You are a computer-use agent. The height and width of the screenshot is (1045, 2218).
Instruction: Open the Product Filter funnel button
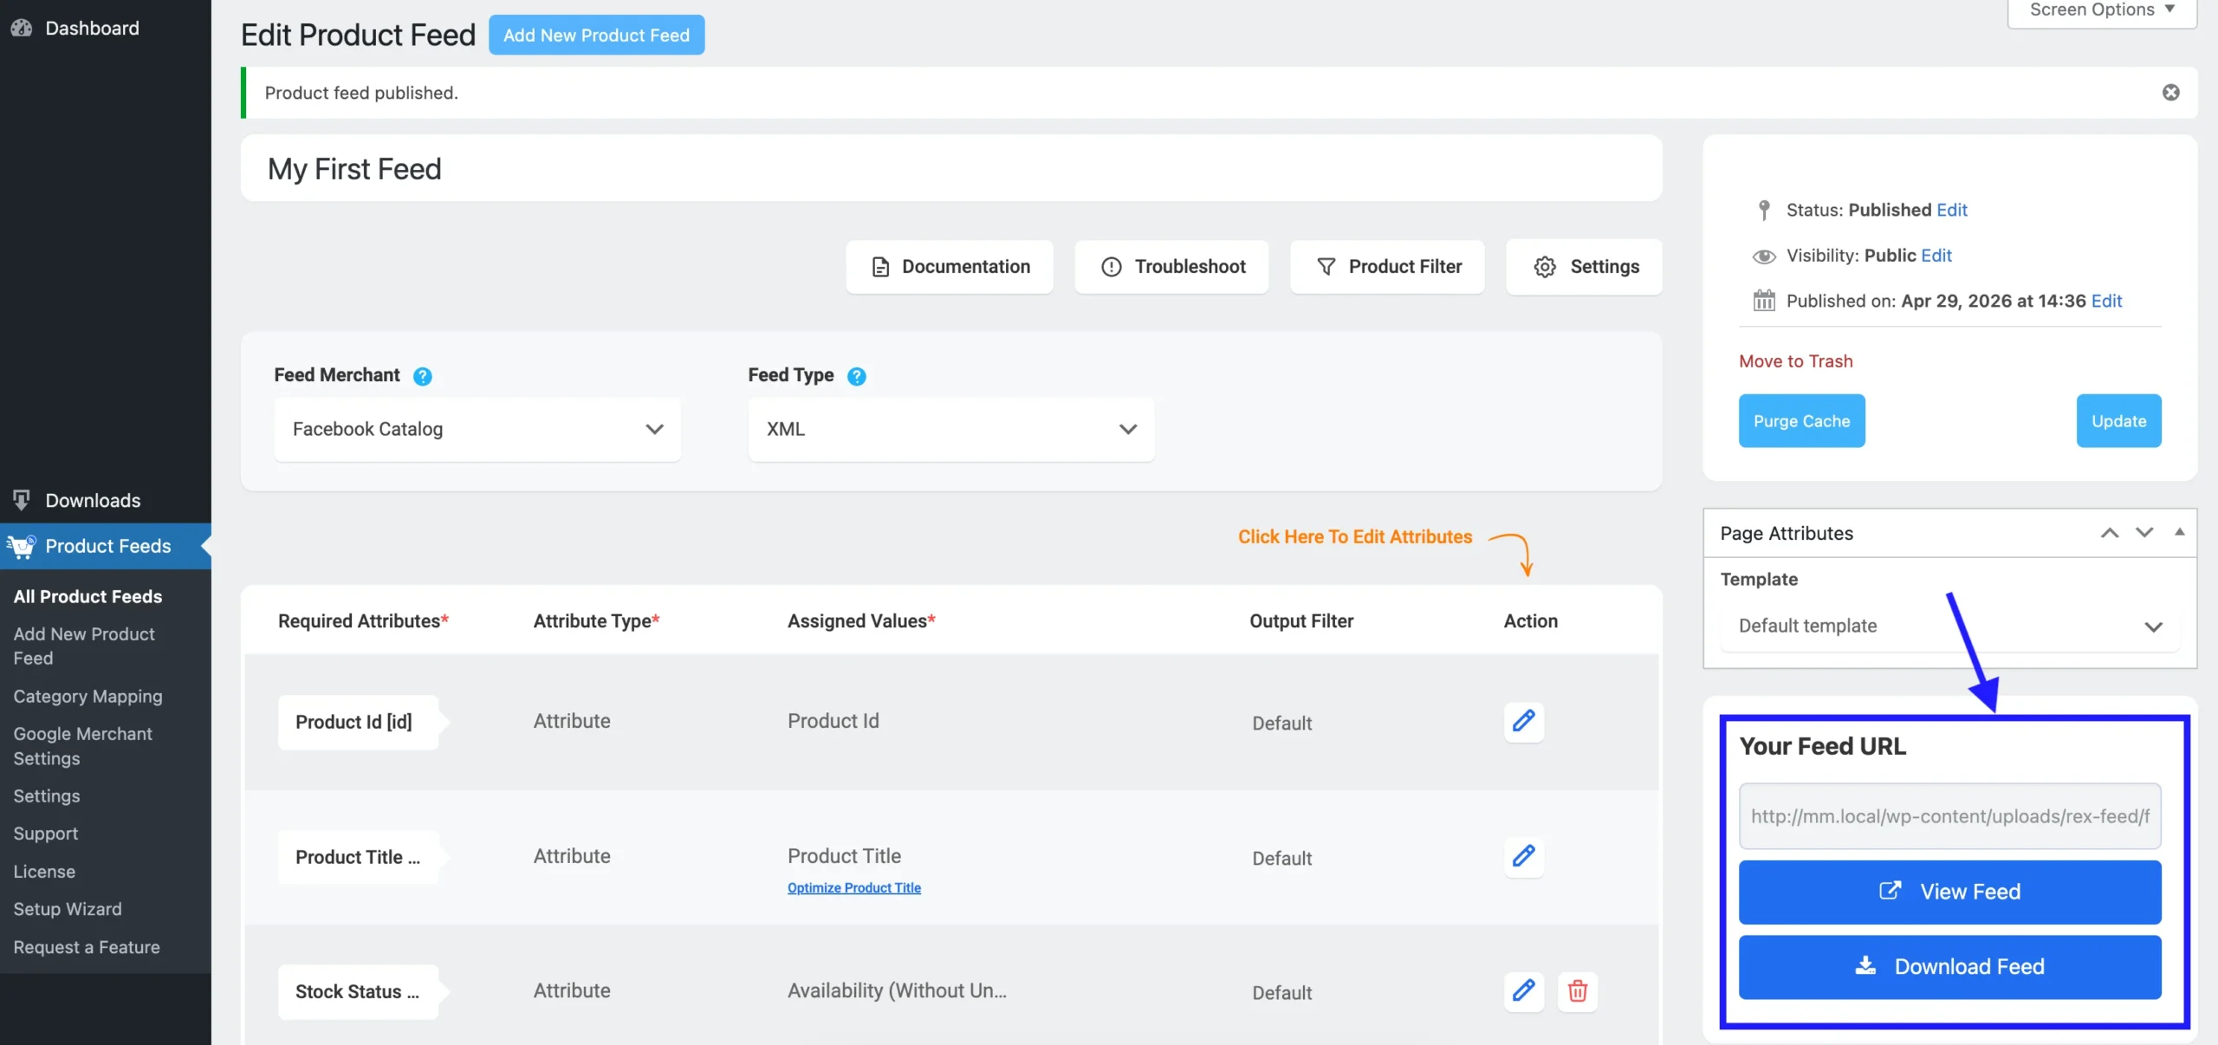[x=1387, y=267]
